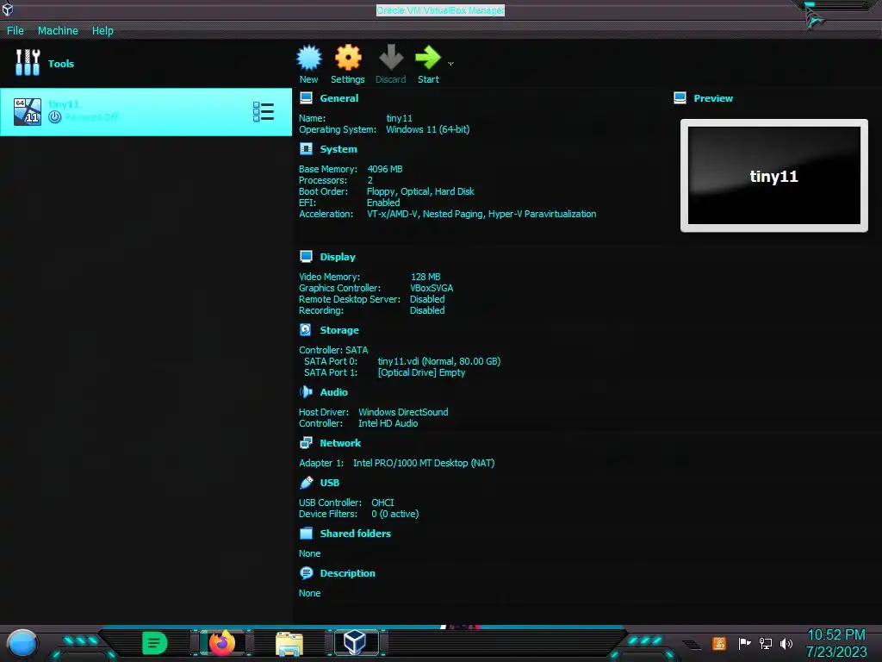Screen dimensions: 882x662
Task: Open the Display section header link
Action: pos(338,257)
